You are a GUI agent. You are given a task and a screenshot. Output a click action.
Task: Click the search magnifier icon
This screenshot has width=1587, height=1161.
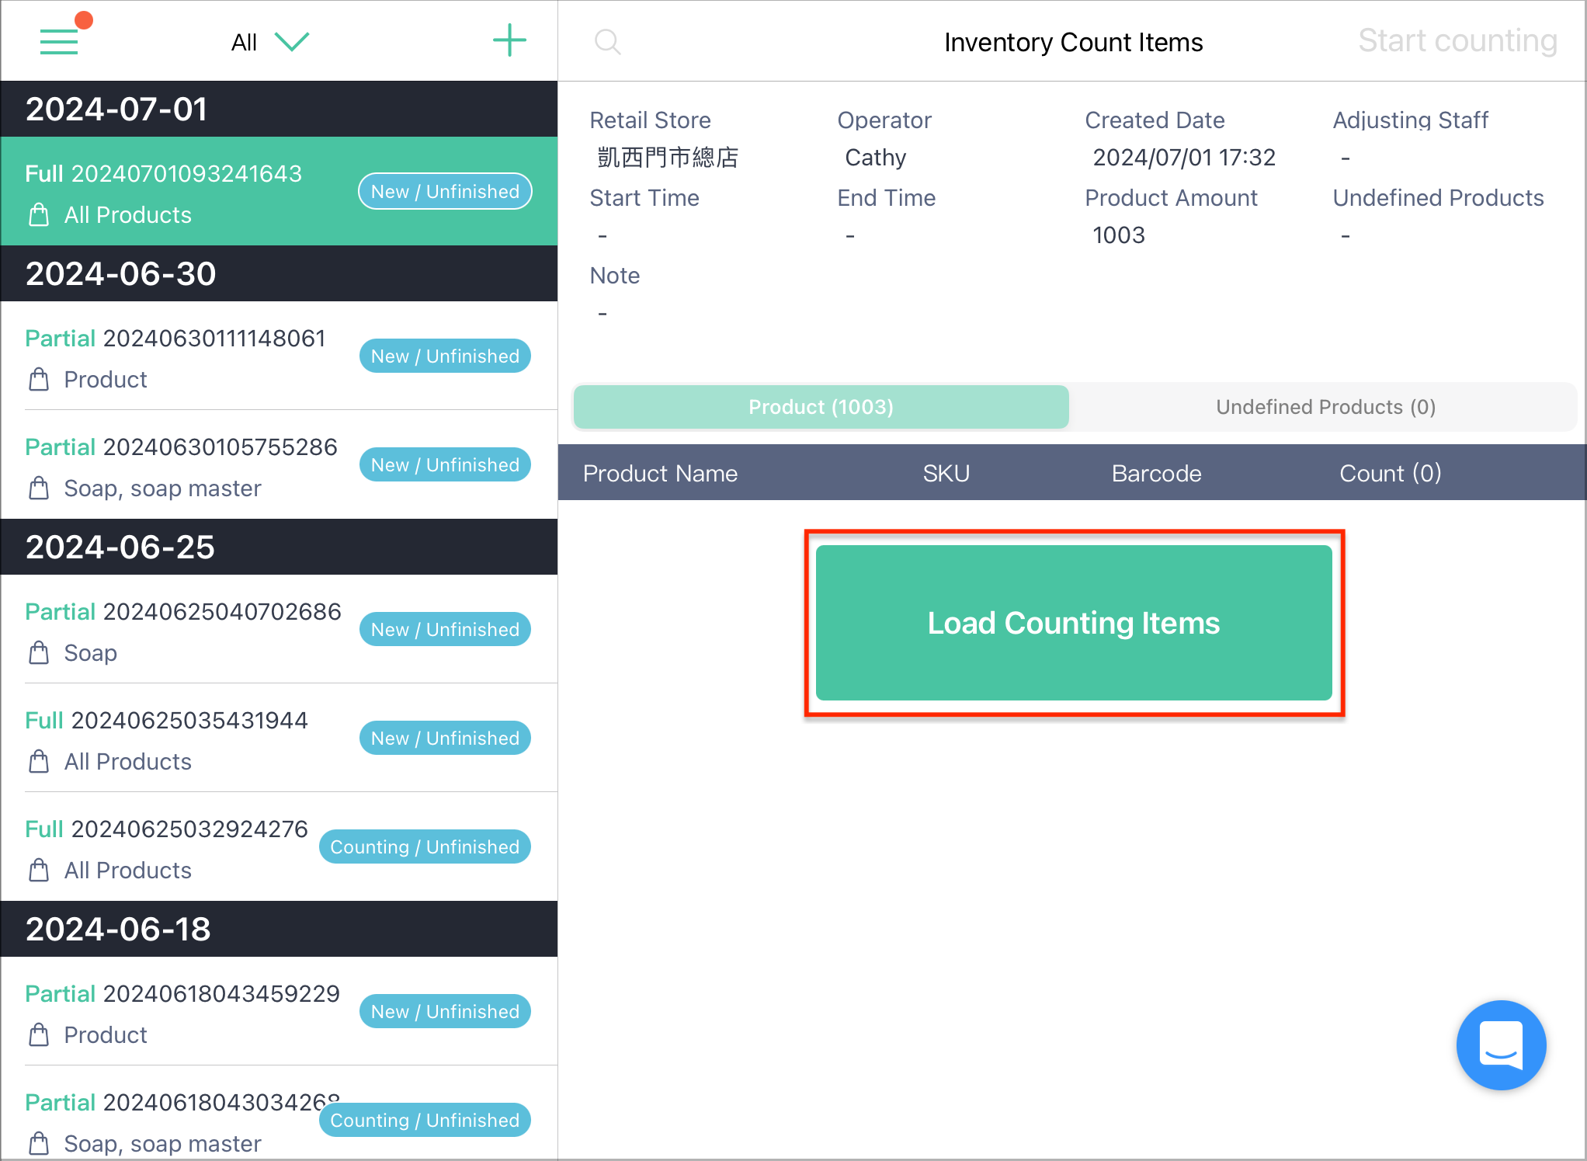[607, 42]
